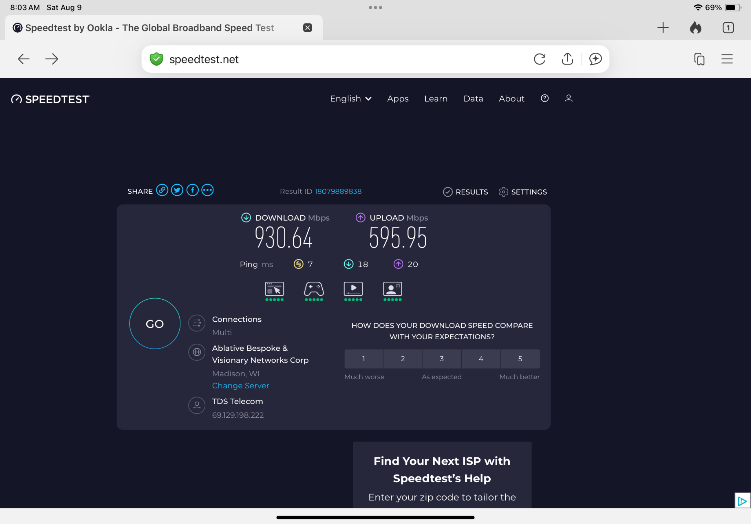Screen dimensions: 751x524
Task: Rate download speed 3 As expected
Action: click(442, 359)
